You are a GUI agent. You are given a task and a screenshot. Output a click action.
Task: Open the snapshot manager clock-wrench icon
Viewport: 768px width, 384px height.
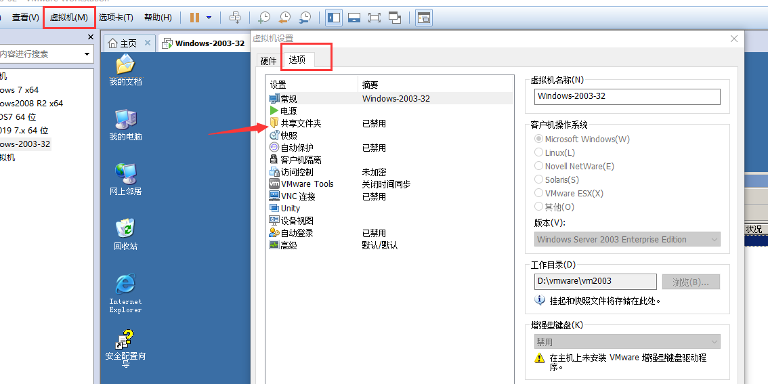tap(305, 18)
